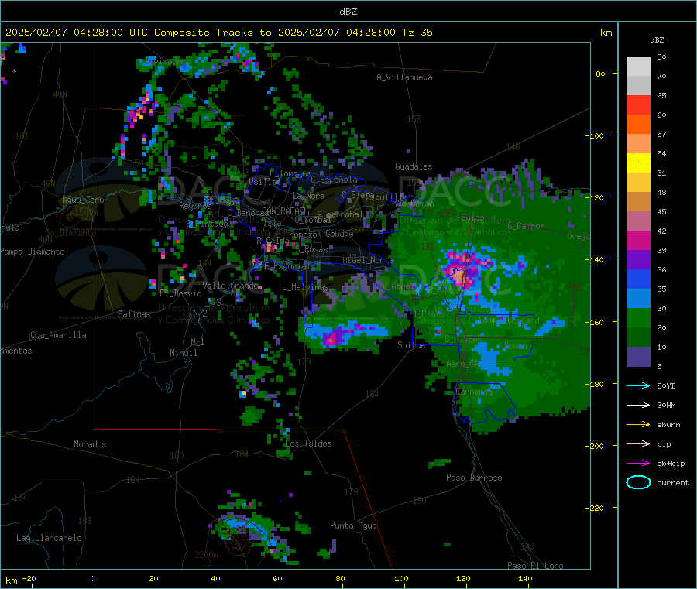Select the purple 5 dBZ color swatch
This screenshot has width=697, height=589.
click(638, 357)
